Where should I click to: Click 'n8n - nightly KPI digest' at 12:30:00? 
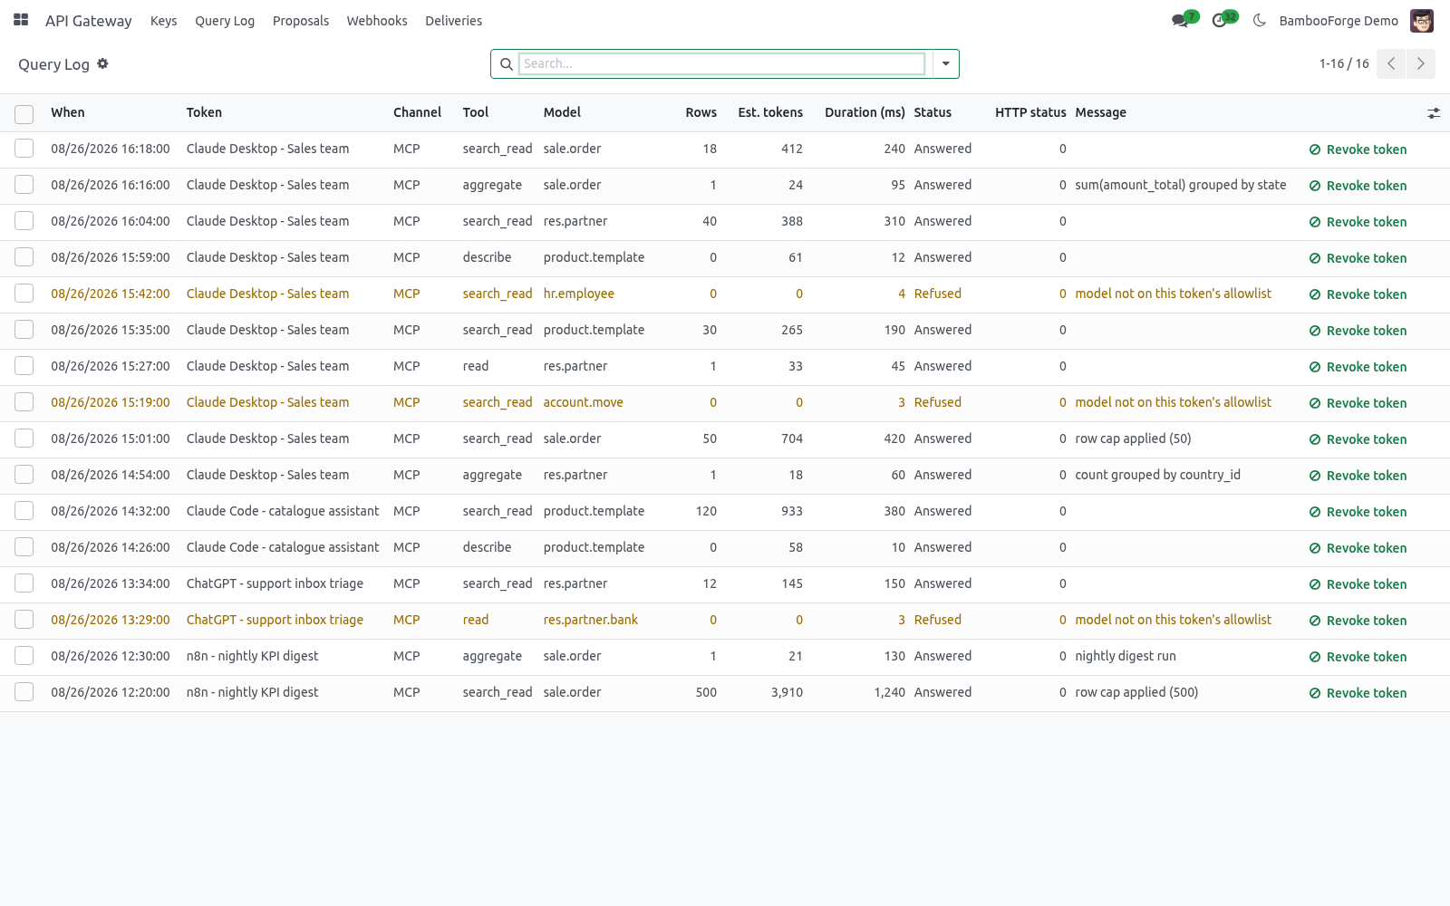(252, 656)
